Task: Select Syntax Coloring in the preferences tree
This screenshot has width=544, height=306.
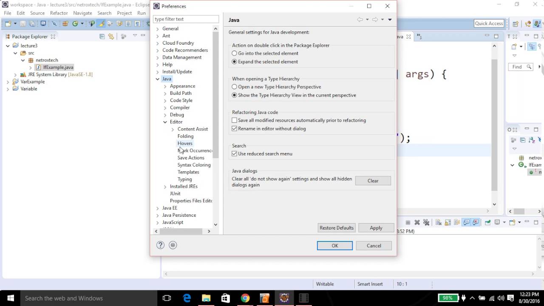Action: (194, 165)
